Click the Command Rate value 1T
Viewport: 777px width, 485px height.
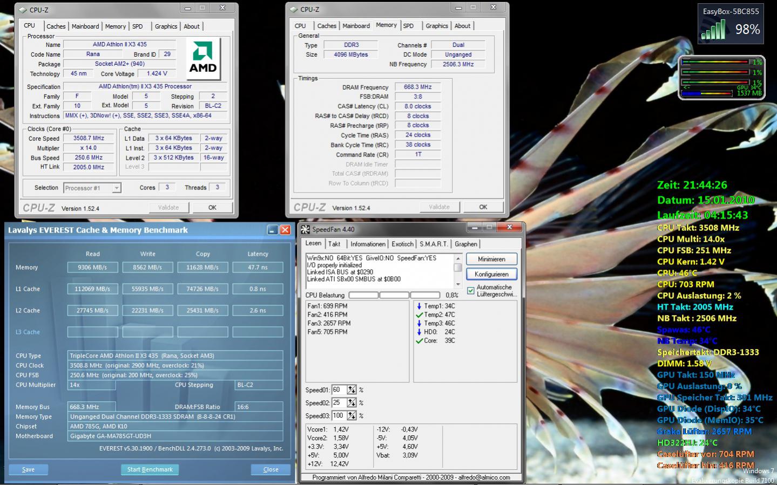[417, 154]
